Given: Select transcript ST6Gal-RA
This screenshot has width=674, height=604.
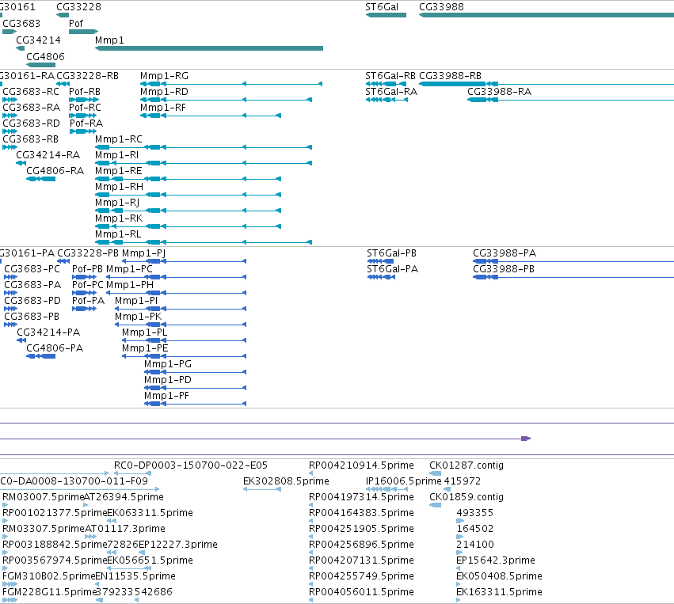Looking at the screenshot, I should point(391,92).
